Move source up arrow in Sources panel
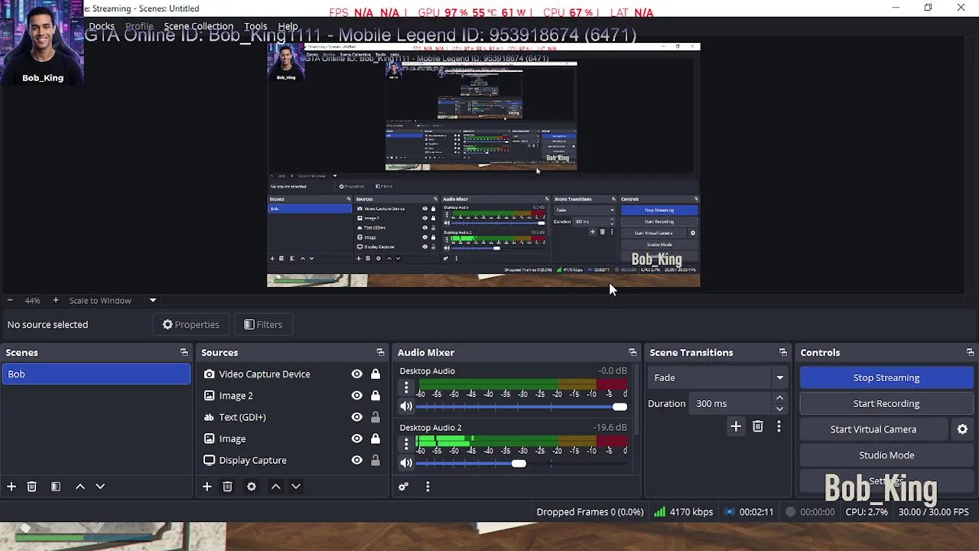 tap(275, 487)
